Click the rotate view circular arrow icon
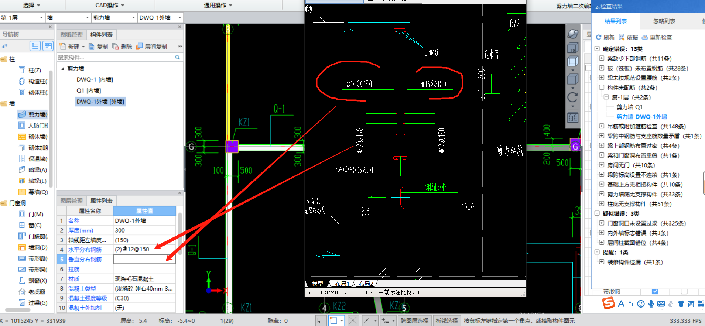The height and width of the screenshot is (326, 705). coord(572,97)
